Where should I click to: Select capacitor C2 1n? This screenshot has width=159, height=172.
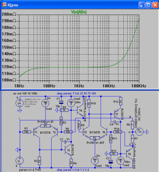[66, 142]
